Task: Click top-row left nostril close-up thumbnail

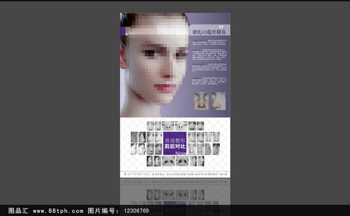Action: click(x=168, y=126)
